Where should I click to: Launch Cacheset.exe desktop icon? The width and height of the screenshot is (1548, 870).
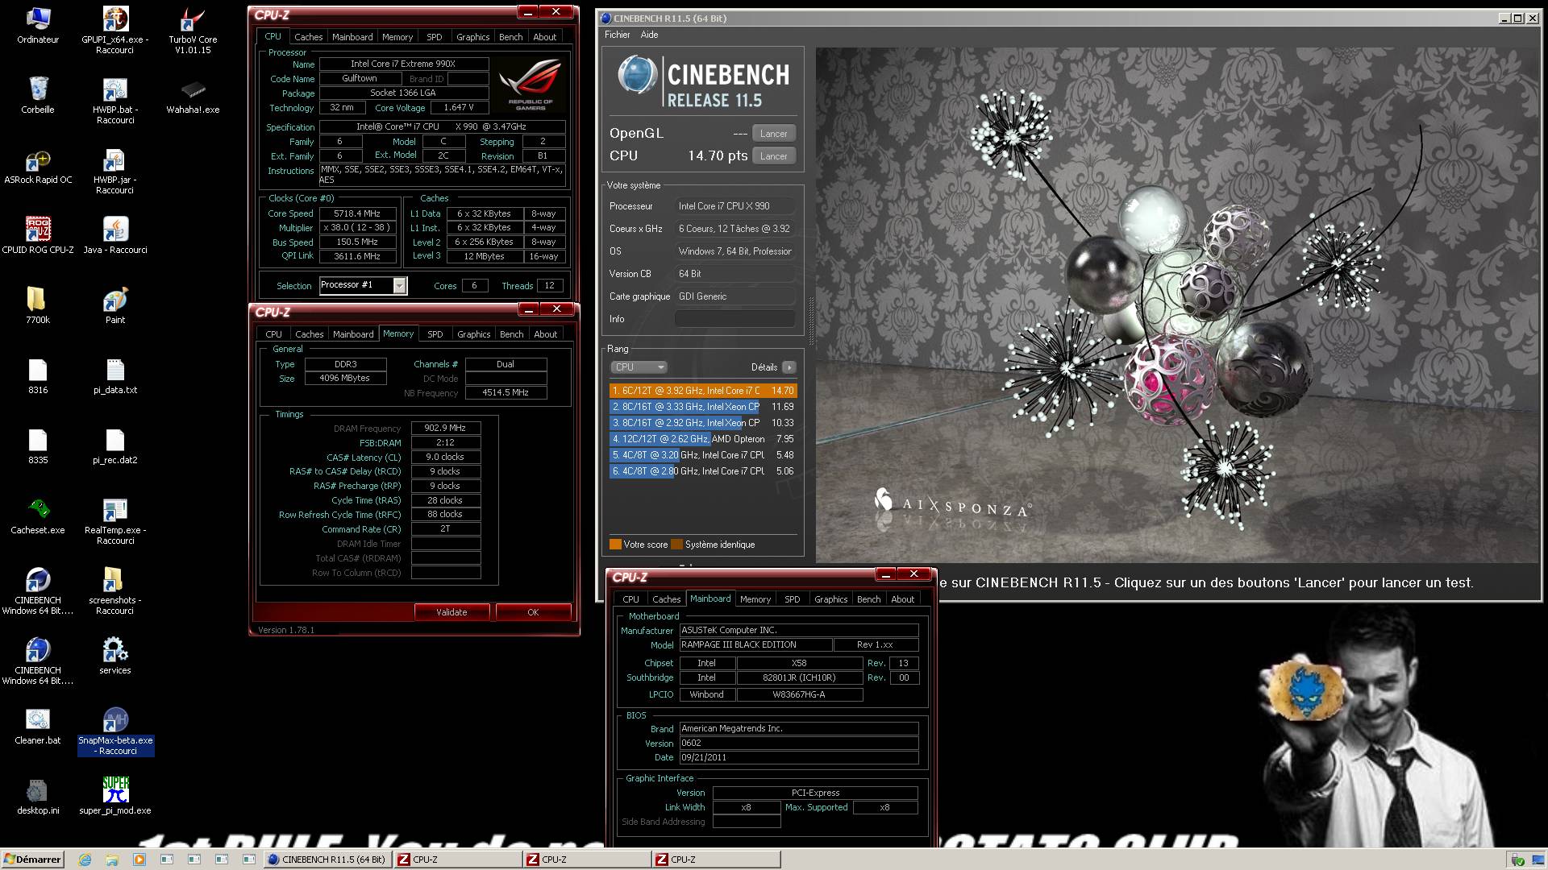click(38, 516)
